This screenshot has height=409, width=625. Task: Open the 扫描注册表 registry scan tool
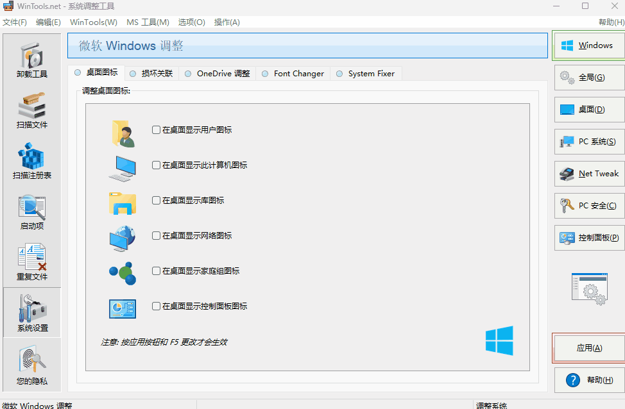(x=32, y=161)
